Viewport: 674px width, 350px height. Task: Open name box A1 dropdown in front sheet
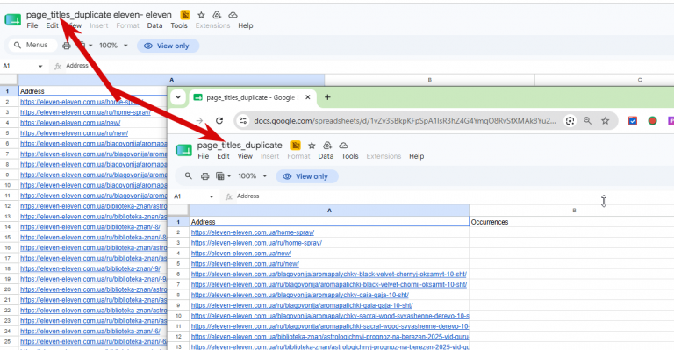211,196
